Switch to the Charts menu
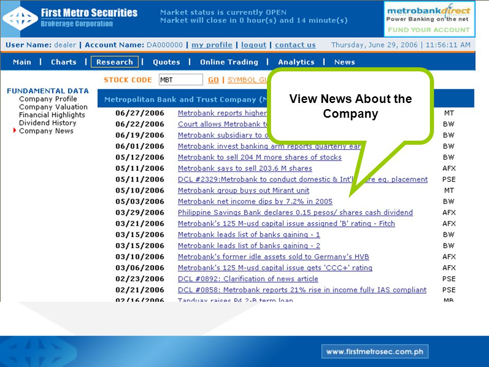The height and width of the screenshot is (367, 489). (64, 62)
